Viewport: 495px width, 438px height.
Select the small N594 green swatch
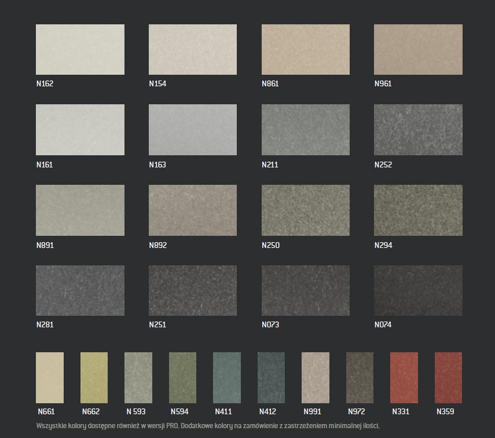tap(182, 378)
